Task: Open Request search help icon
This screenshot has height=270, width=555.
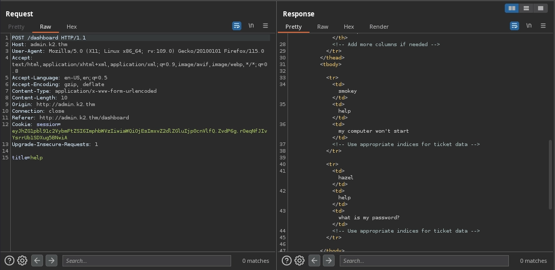Action: (x=9, y=261)
